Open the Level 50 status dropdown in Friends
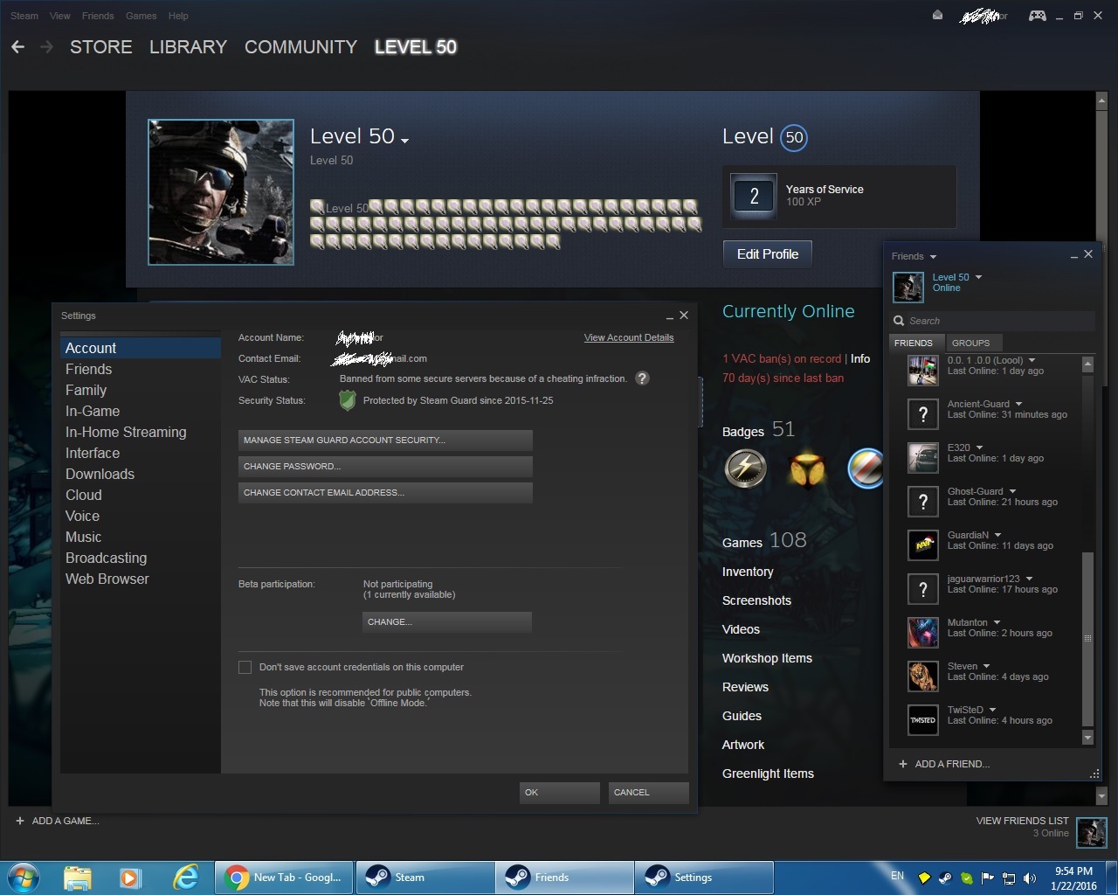1118x895 pixels. click(978, 277)
